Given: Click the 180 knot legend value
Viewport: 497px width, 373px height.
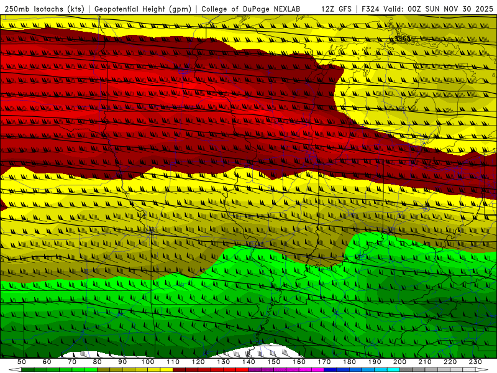Looking at the screenshot, I should click(349, 362).
